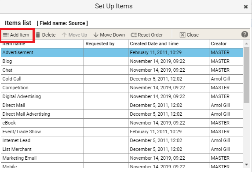
Task: Click the vertical scrollbar thumb
Action: (246, 75)
